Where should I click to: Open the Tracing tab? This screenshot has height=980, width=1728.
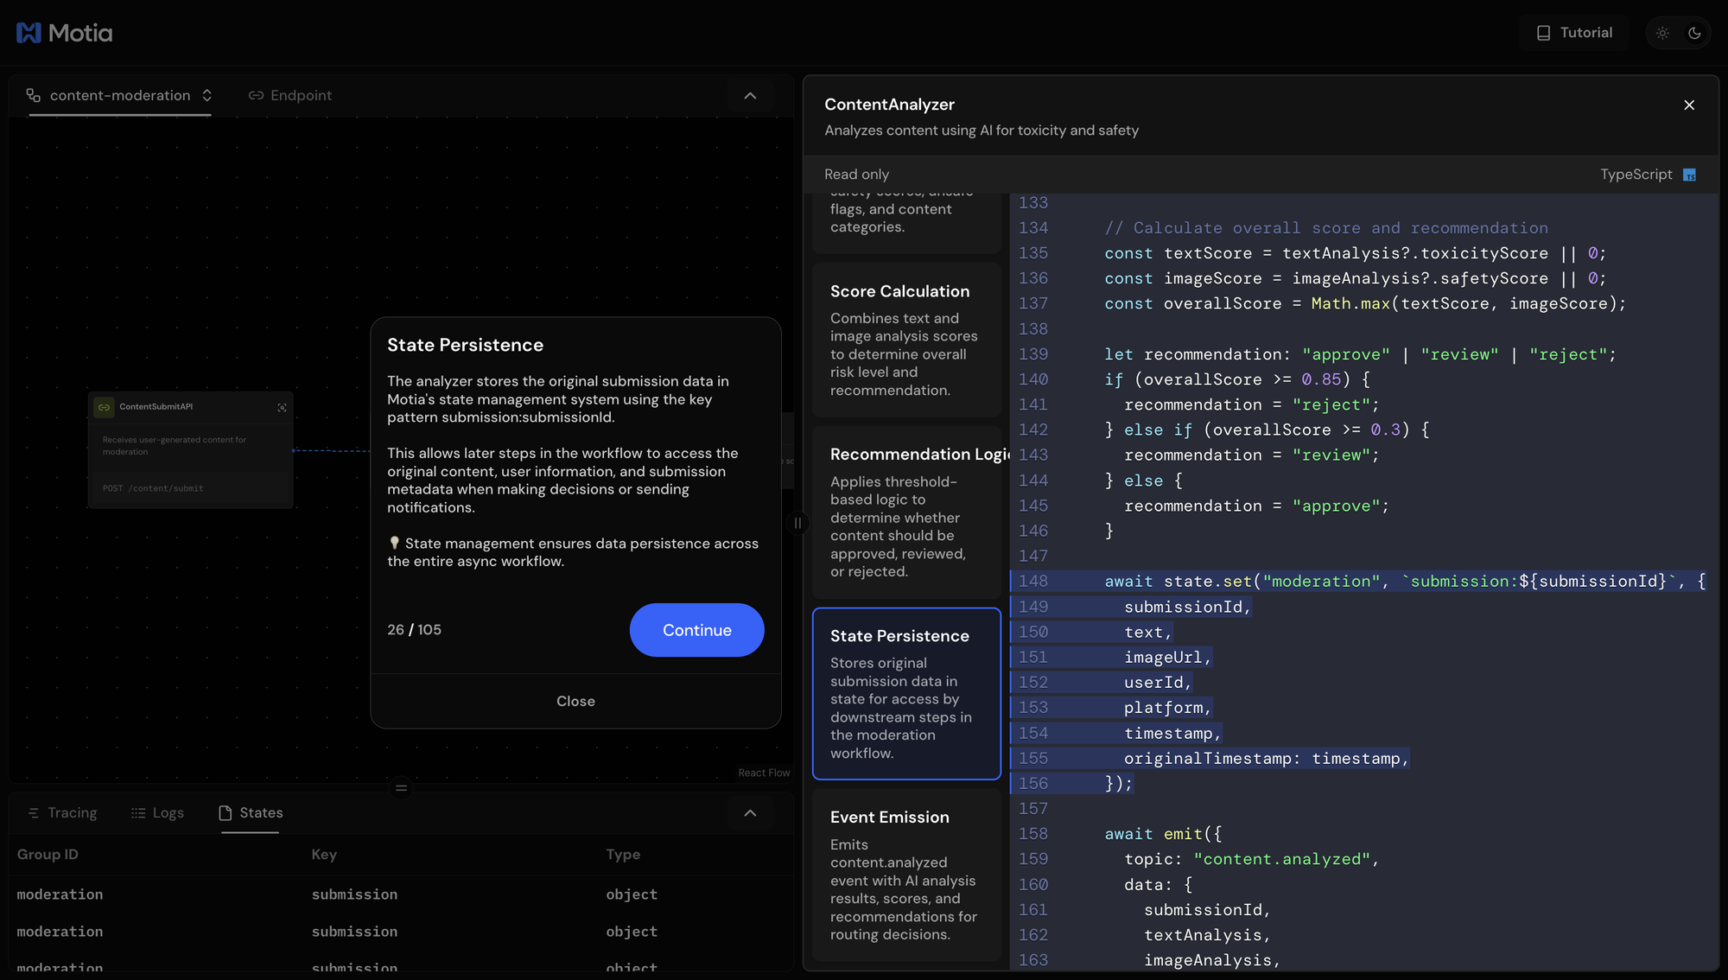point(62,813)
